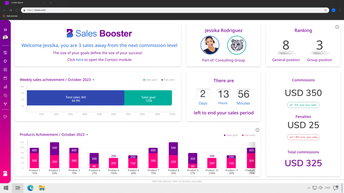344x193 pixels.
Task: Bookmark page with star icon
Action: point(326,10)
